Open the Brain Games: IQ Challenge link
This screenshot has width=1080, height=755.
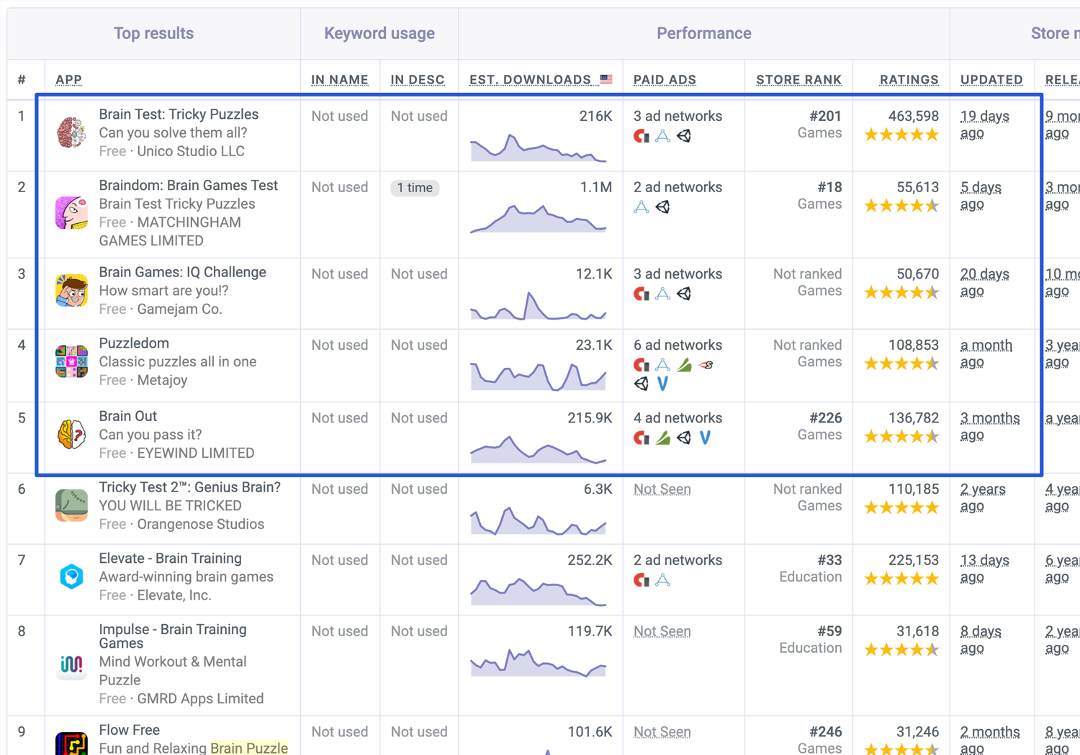(182, 272)
